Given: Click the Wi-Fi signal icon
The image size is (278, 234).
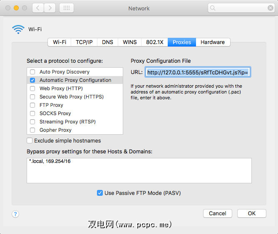Looking at the screenshot, I should (18, 29).
